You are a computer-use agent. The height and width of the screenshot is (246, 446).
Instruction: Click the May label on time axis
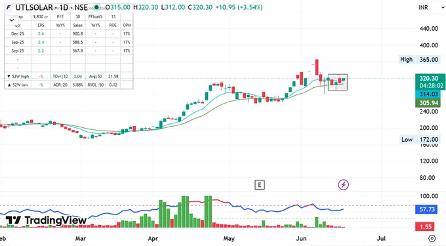(x=229, y=238)
